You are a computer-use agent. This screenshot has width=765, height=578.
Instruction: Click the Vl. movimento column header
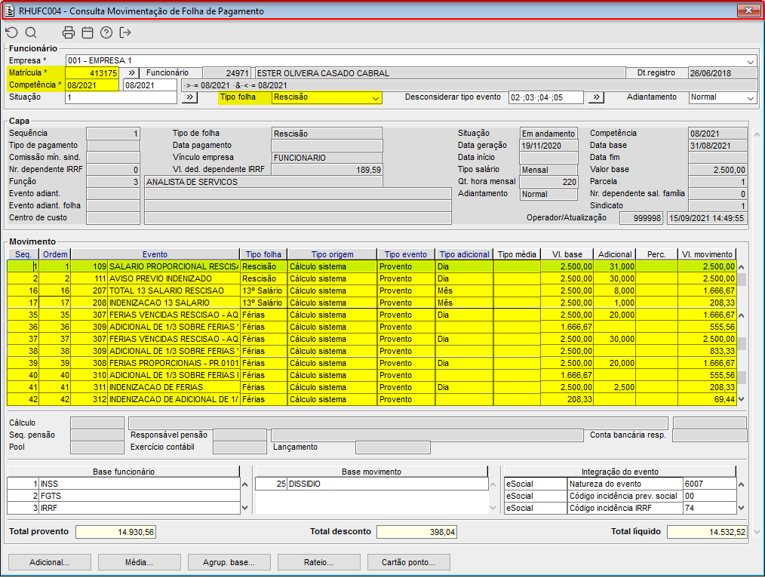click(705, 254)
